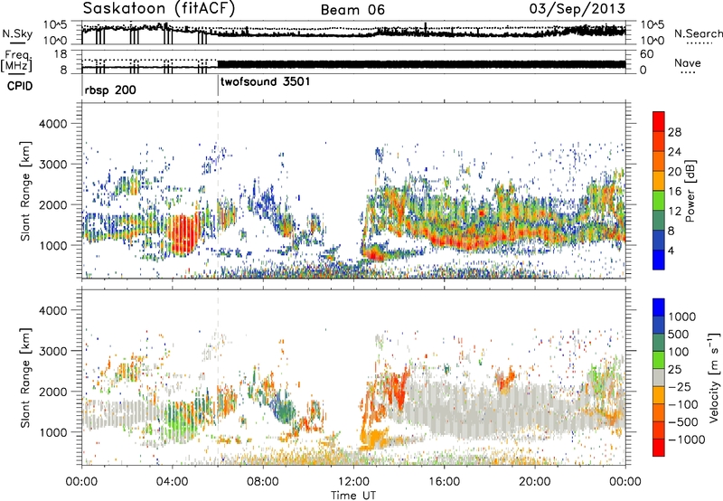Click the dark blue top velocity colorbar segment
This screenshot has width=723, height=501.
pyautogui.click(x=659, y=307)
